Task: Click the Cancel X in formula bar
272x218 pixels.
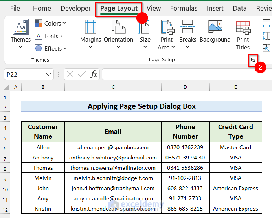Action: coord(70,75)
